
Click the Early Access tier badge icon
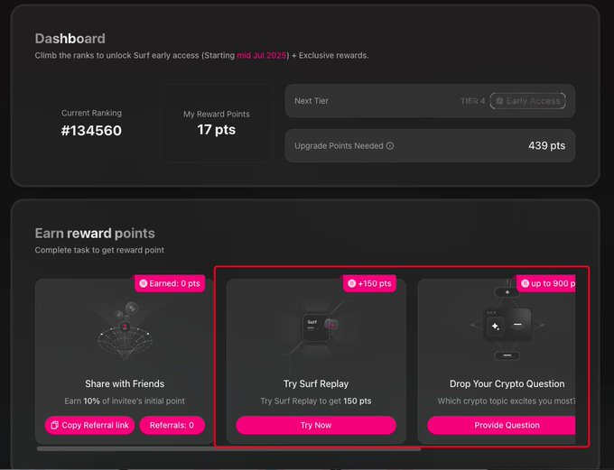(x=499, y=101)
